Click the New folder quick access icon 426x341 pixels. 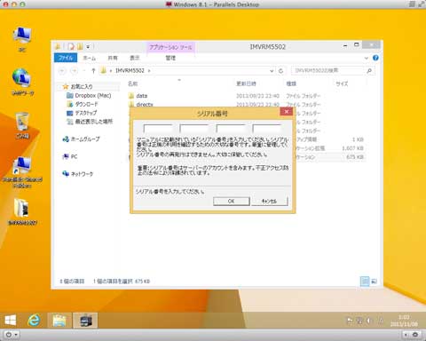pyautogui.click(x=80, y=47)
